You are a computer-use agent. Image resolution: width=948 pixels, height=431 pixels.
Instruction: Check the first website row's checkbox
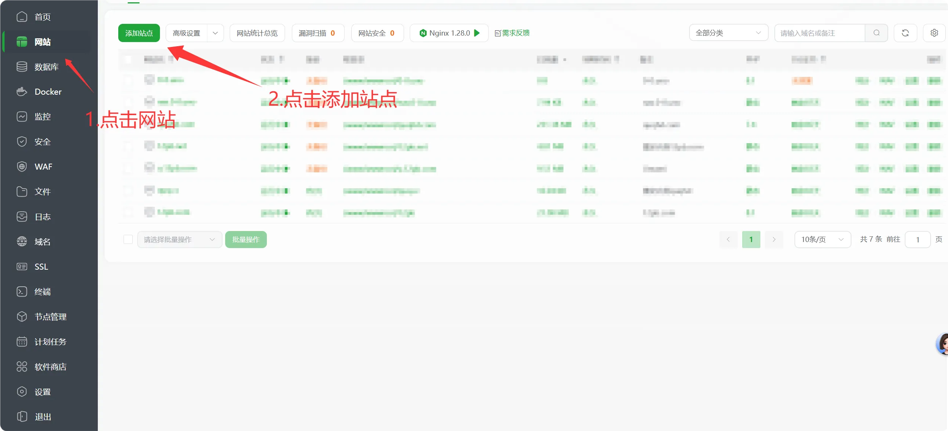click(x=128, y=80)
